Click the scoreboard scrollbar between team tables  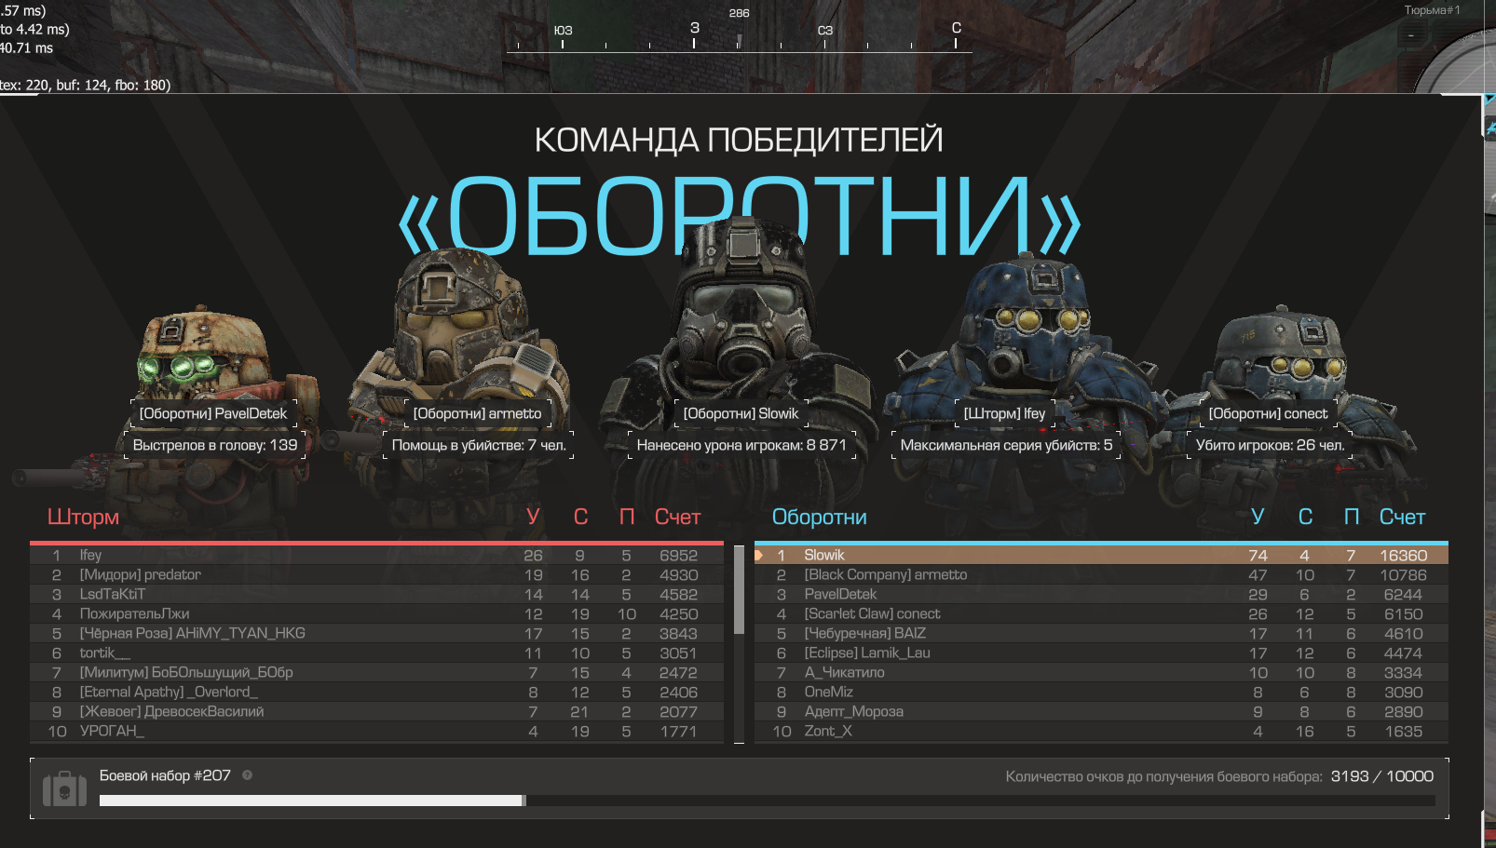[x=739, y=590]
